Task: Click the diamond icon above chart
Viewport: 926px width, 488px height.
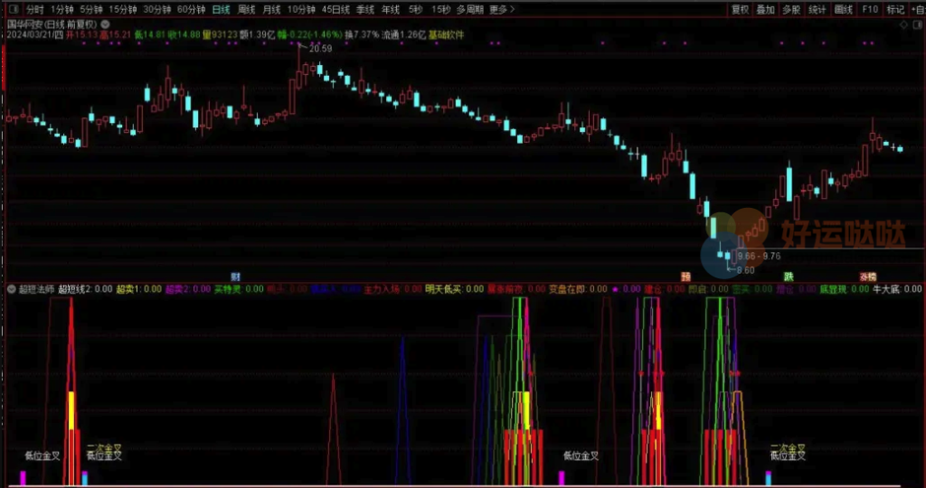Action: [903, 24]
